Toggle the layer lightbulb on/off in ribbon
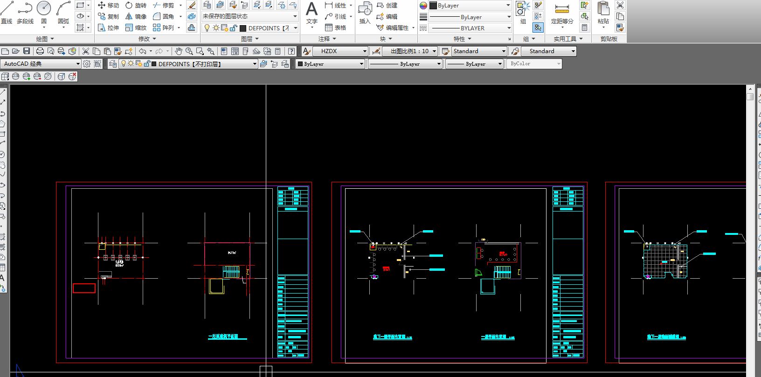This screenshot has height=377, width=761. point(207,28)
